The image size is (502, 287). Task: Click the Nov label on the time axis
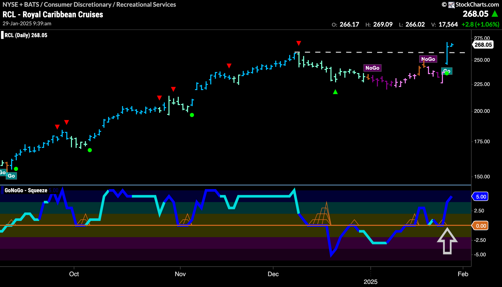[180, 274]
